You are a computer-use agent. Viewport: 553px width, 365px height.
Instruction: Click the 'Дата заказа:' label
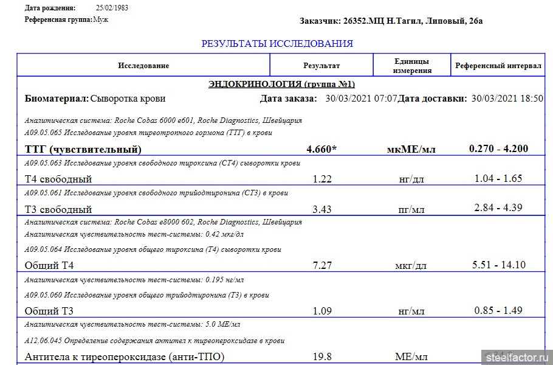[x=289, y=99]
